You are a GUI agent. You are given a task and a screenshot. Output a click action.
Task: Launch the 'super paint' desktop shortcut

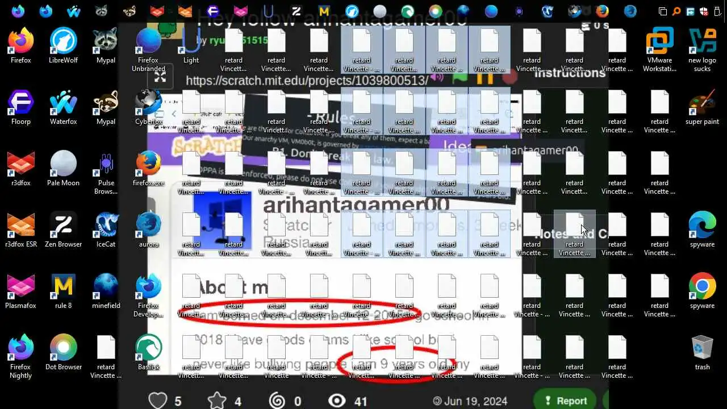(x=702, y=107)
